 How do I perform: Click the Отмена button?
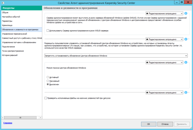click(165, 124)
